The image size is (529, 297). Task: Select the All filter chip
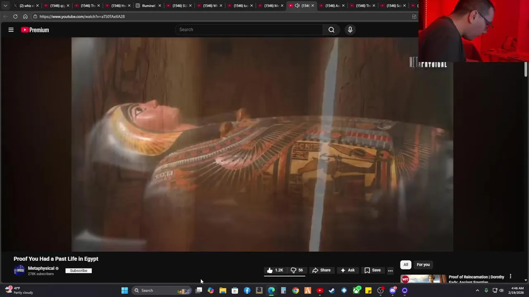405,264
